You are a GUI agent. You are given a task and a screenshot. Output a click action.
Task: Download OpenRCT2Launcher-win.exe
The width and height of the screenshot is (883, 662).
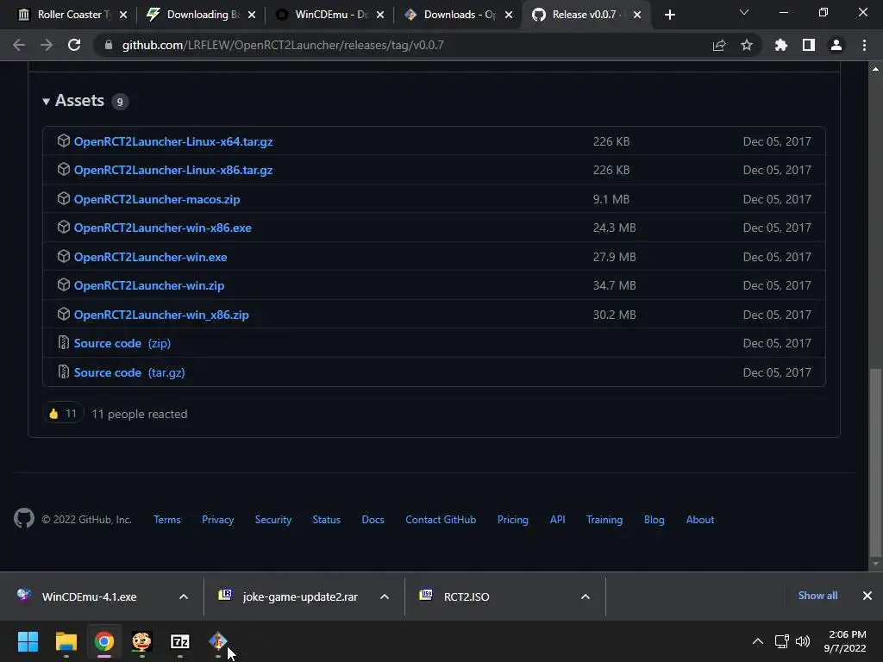coord(150,257)
